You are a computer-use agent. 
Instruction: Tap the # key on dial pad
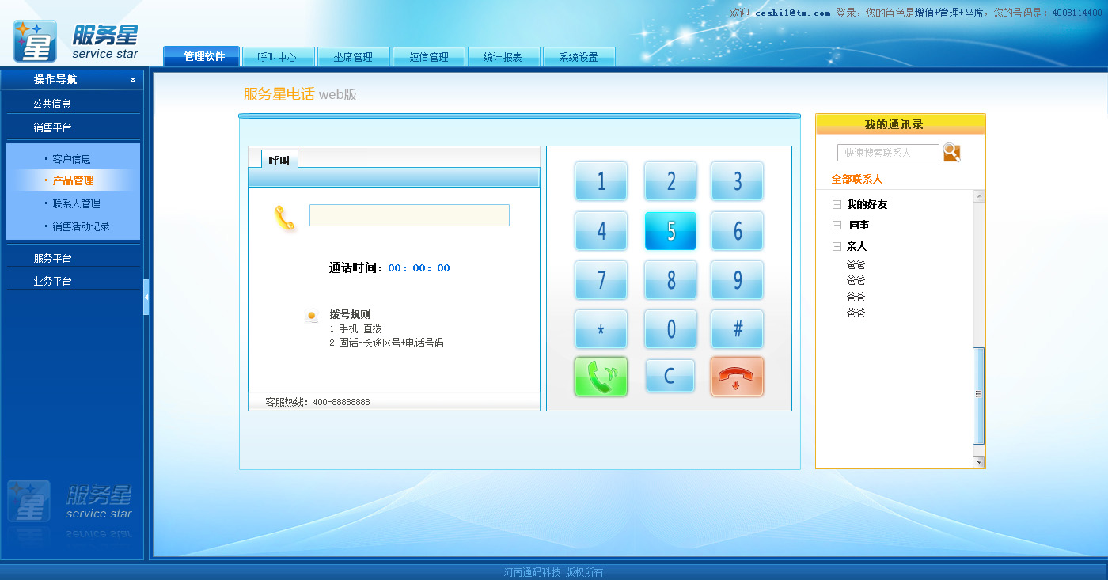click(737, 328)
